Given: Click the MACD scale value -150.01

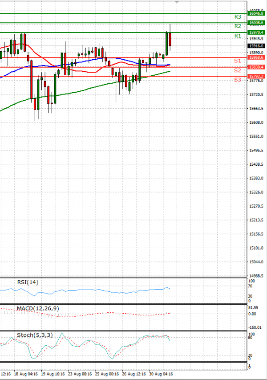Looking at the screenshot, I should pos(255,327).
